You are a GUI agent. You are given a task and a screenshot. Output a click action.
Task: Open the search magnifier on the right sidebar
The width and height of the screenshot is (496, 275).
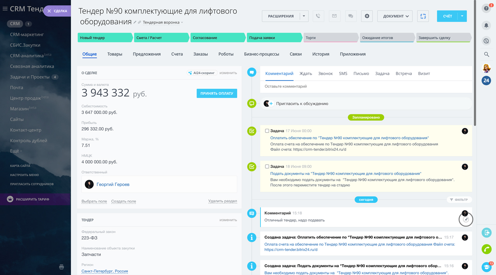[x=487, y=55]
